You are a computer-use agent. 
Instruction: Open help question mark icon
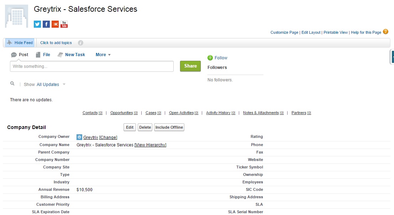point(385,32)
